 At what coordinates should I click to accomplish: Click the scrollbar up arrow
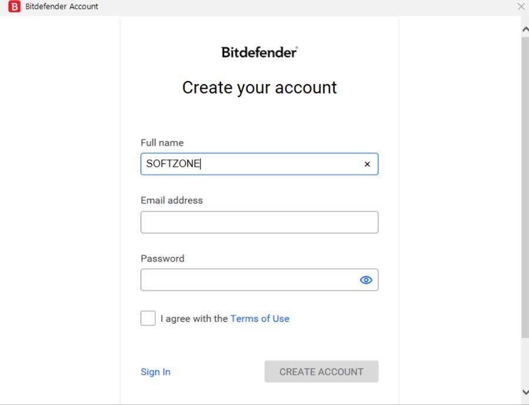[x=525, y=28]
